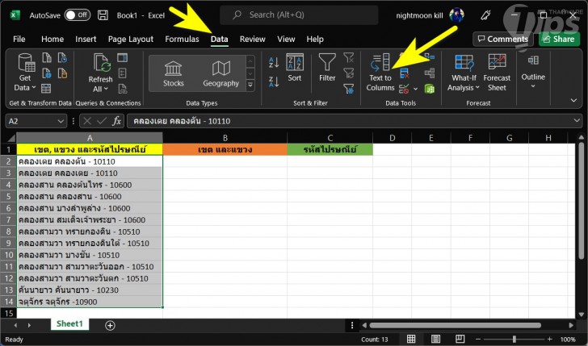This screenshot has height=346, width=588.
Task: Sort descending with the Z to A icon
Action: coord(274,81)
